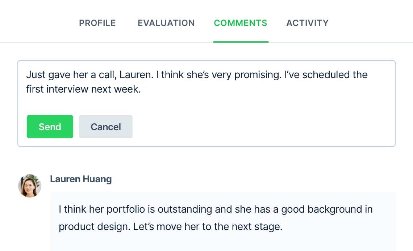Click Lauren Huang's avatar photo

click(x=30, y=186)
